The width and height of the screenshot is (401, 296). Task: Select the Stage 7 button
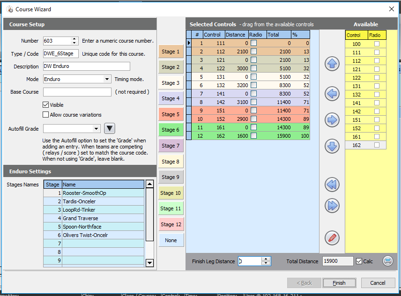(171, 146)
